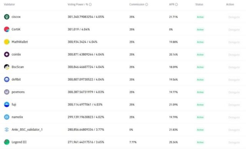This screenshot has width=246, height=149.
Task: Click the Active status badge for CertiK
Action: pos(200,29)
